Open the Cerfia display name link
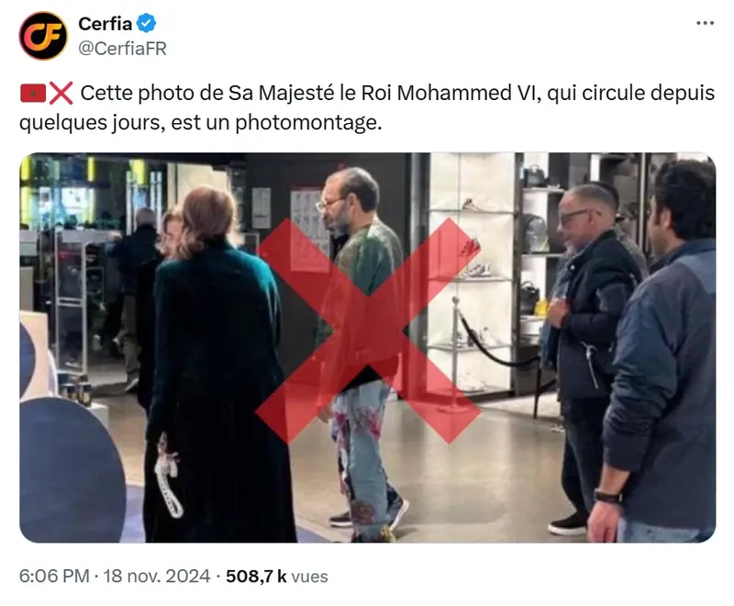Screen dimensions: 734x606 tap(105, 24)
